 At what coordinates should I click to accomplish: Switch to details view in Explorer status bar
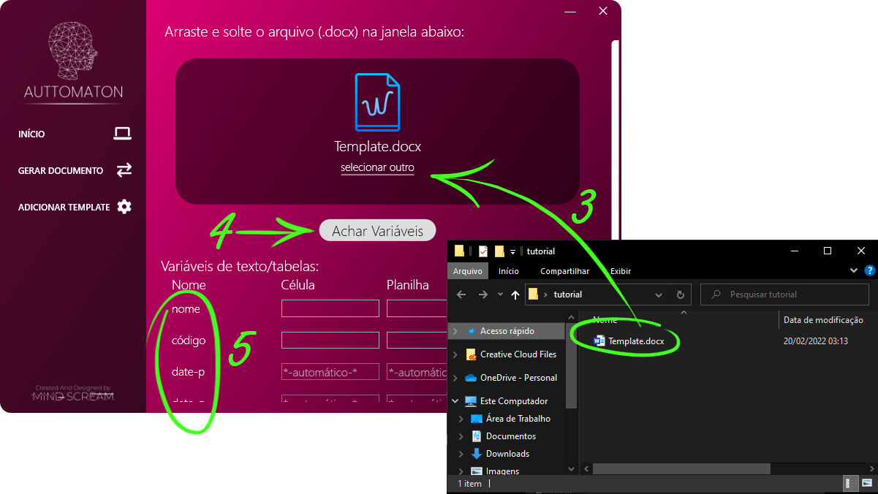[x=852, y=484]
